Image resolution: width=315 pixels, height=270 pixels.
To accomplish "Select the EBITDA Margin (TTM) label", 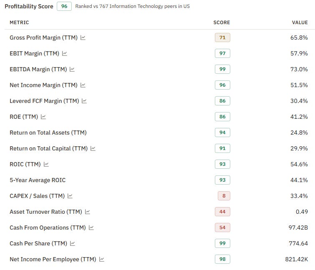I will pyautogui.click(x=38, y=70).
